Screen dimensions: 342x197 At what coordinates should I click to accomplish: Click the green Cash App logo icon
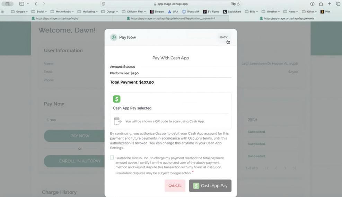pos(117,99)
